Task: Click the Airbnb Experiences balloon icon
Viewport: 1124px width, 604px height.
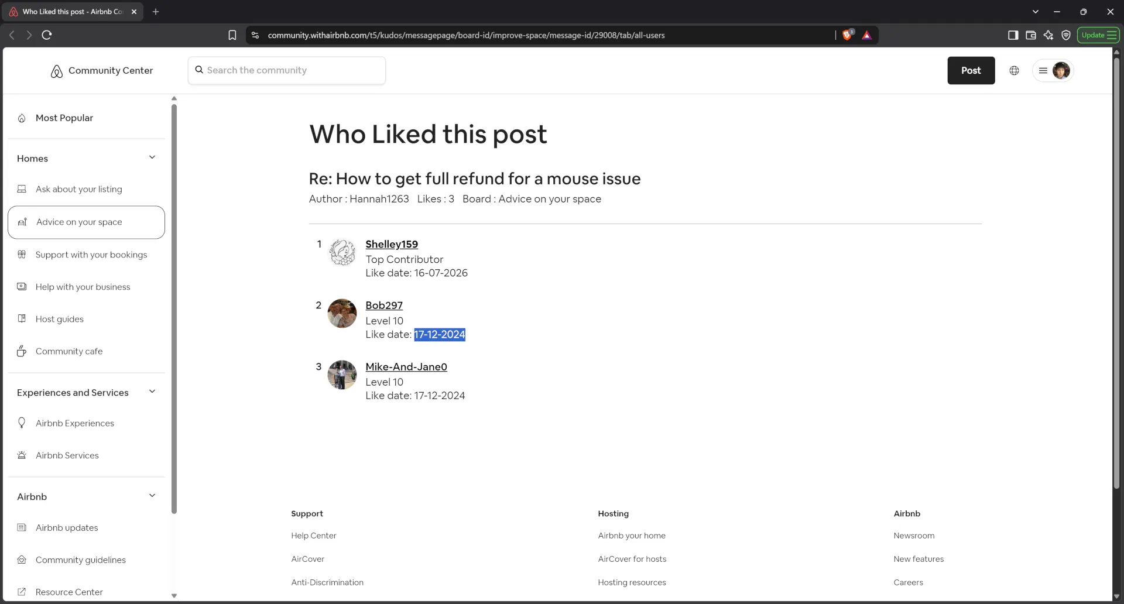Action: tap(22, 423)
